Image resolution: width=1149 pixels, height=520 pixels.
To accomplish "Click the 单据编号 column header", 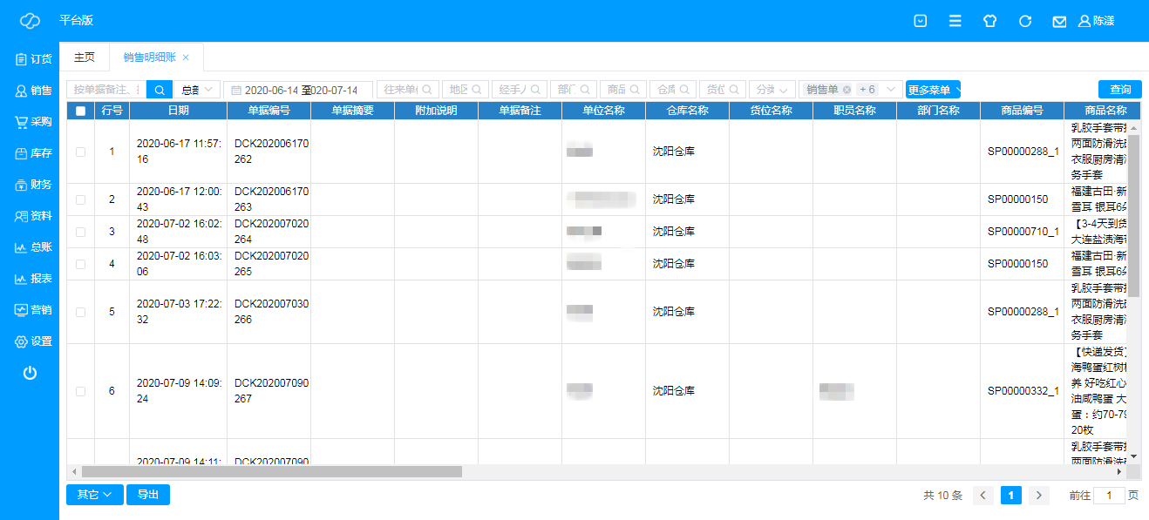I will (x=269, y=111).
